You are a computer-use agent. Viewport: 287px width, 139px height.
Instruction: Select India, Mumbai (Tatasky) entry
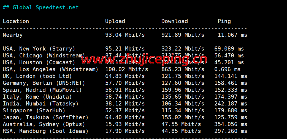40,104
